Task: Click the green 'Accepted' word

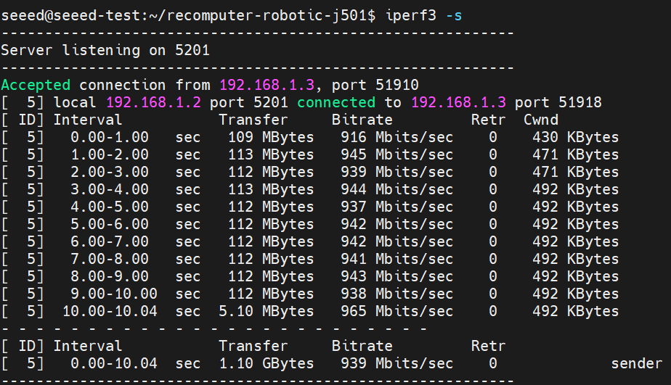Action: (x=36, y=85)
